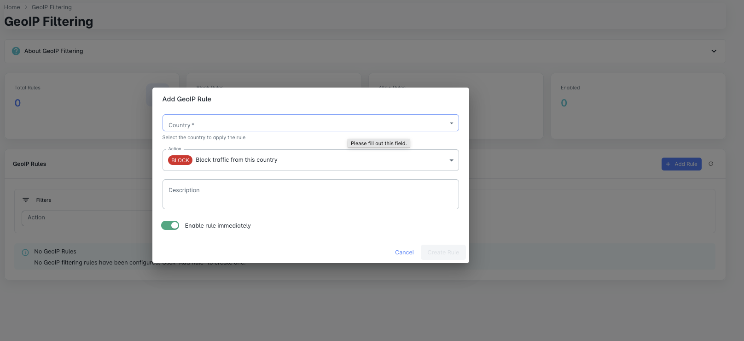Cancel the Add GeoIP Rule dialog
744x341 pixels.
point(404,253)
